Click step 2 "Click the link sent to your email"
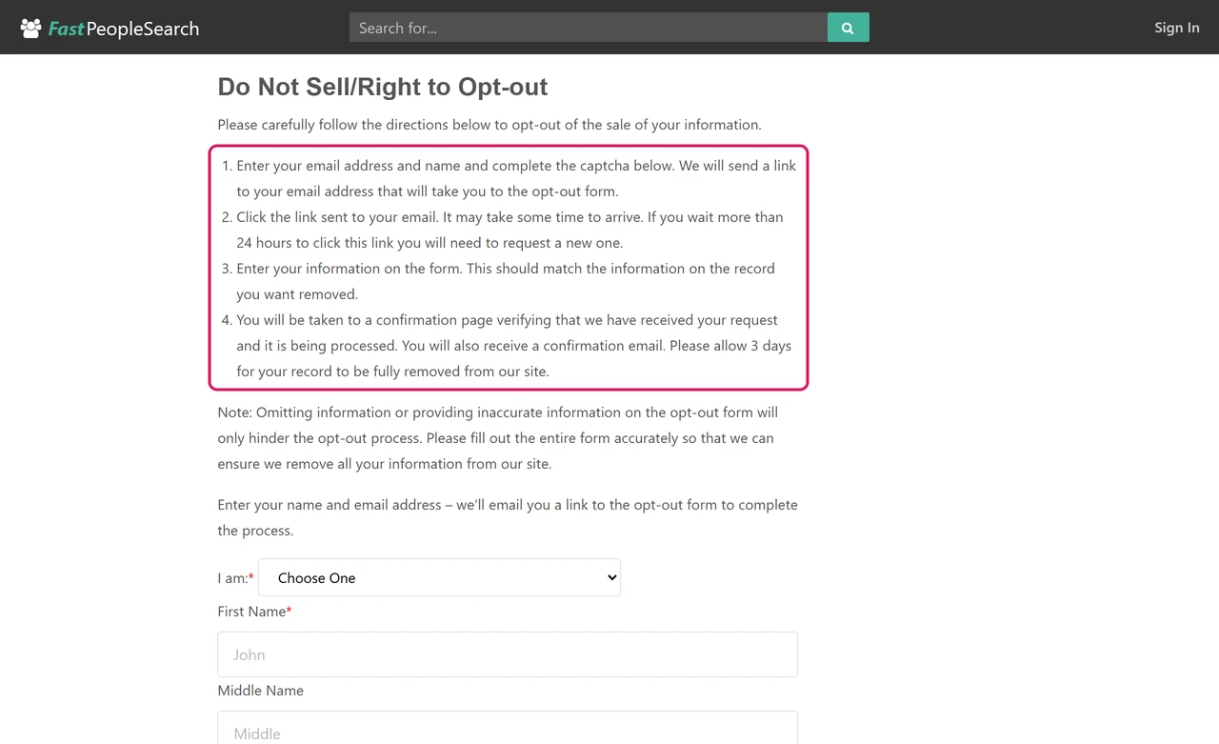The width and height of the screenshot is (1219, 744). pos(510,230)
